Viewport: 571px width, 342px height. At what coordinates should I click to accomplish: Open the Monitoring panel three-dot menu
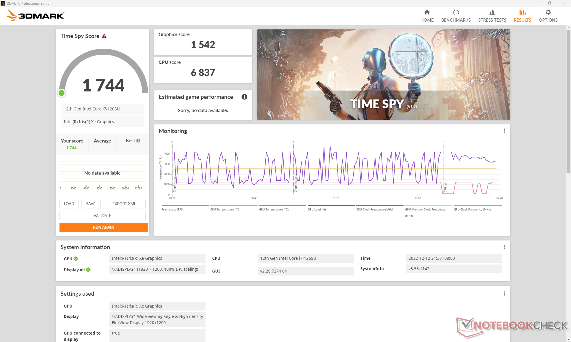[504, 131]
